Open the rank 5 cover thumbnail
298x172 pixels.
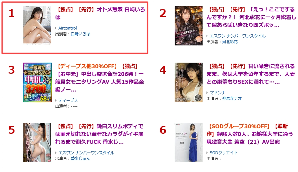37,142
